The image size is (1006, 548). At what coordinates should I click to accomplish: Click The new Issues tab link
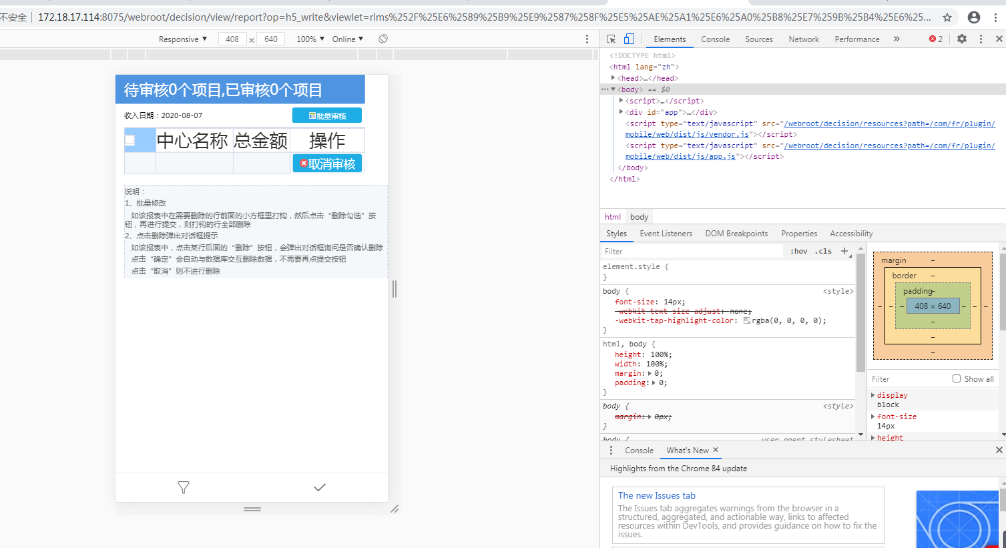(657, 495)
